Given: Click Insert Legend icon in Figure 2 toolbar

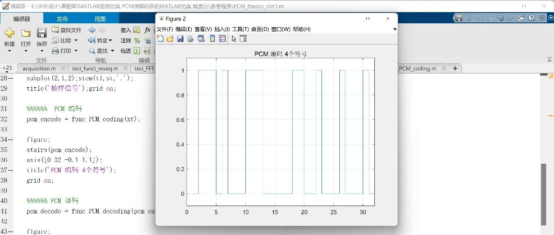Looking at the screenshot, I should click(x=222, y=38).
